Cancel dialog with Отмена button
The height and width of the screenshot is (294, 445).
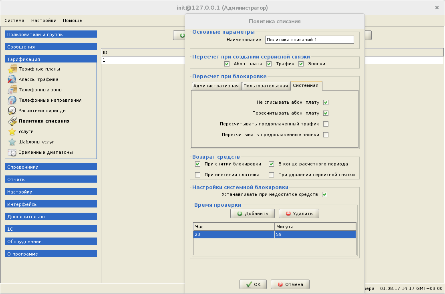pyautogui.click(x=290, y=284)
